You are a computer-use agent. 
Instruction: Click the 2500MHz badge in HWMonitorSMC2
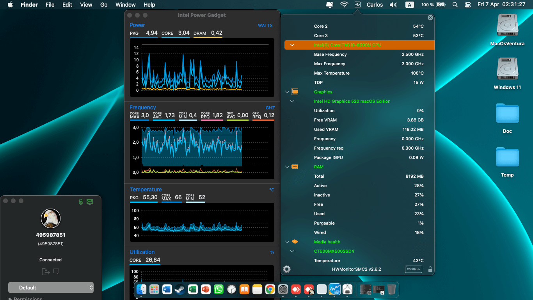[413, 269]
